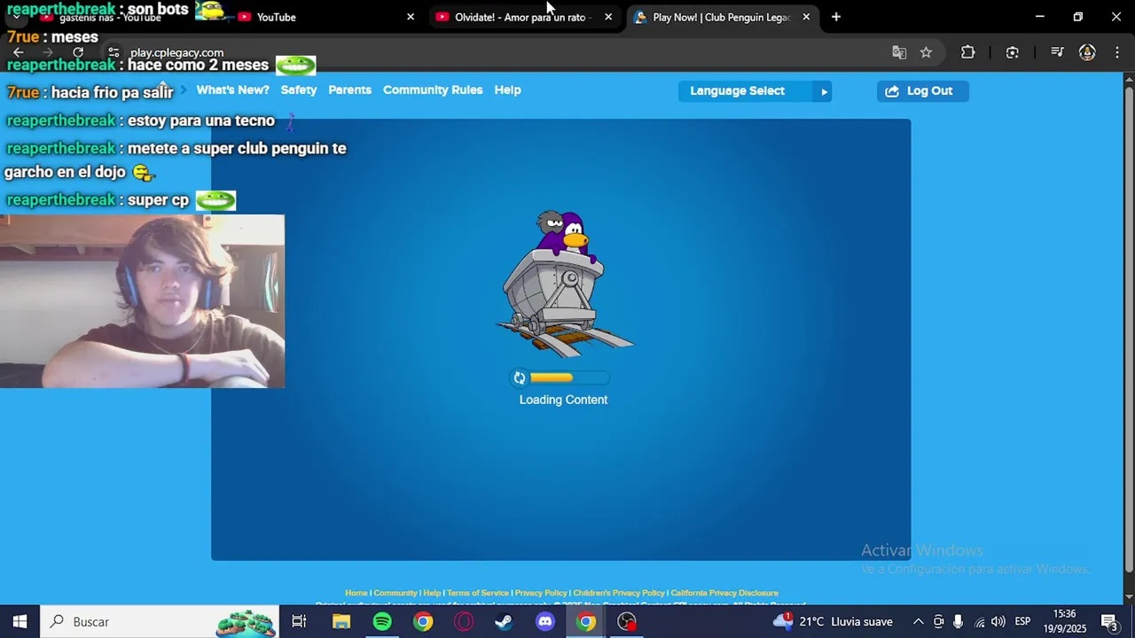Click the microphone tray icon

click(x=959, y=622)
